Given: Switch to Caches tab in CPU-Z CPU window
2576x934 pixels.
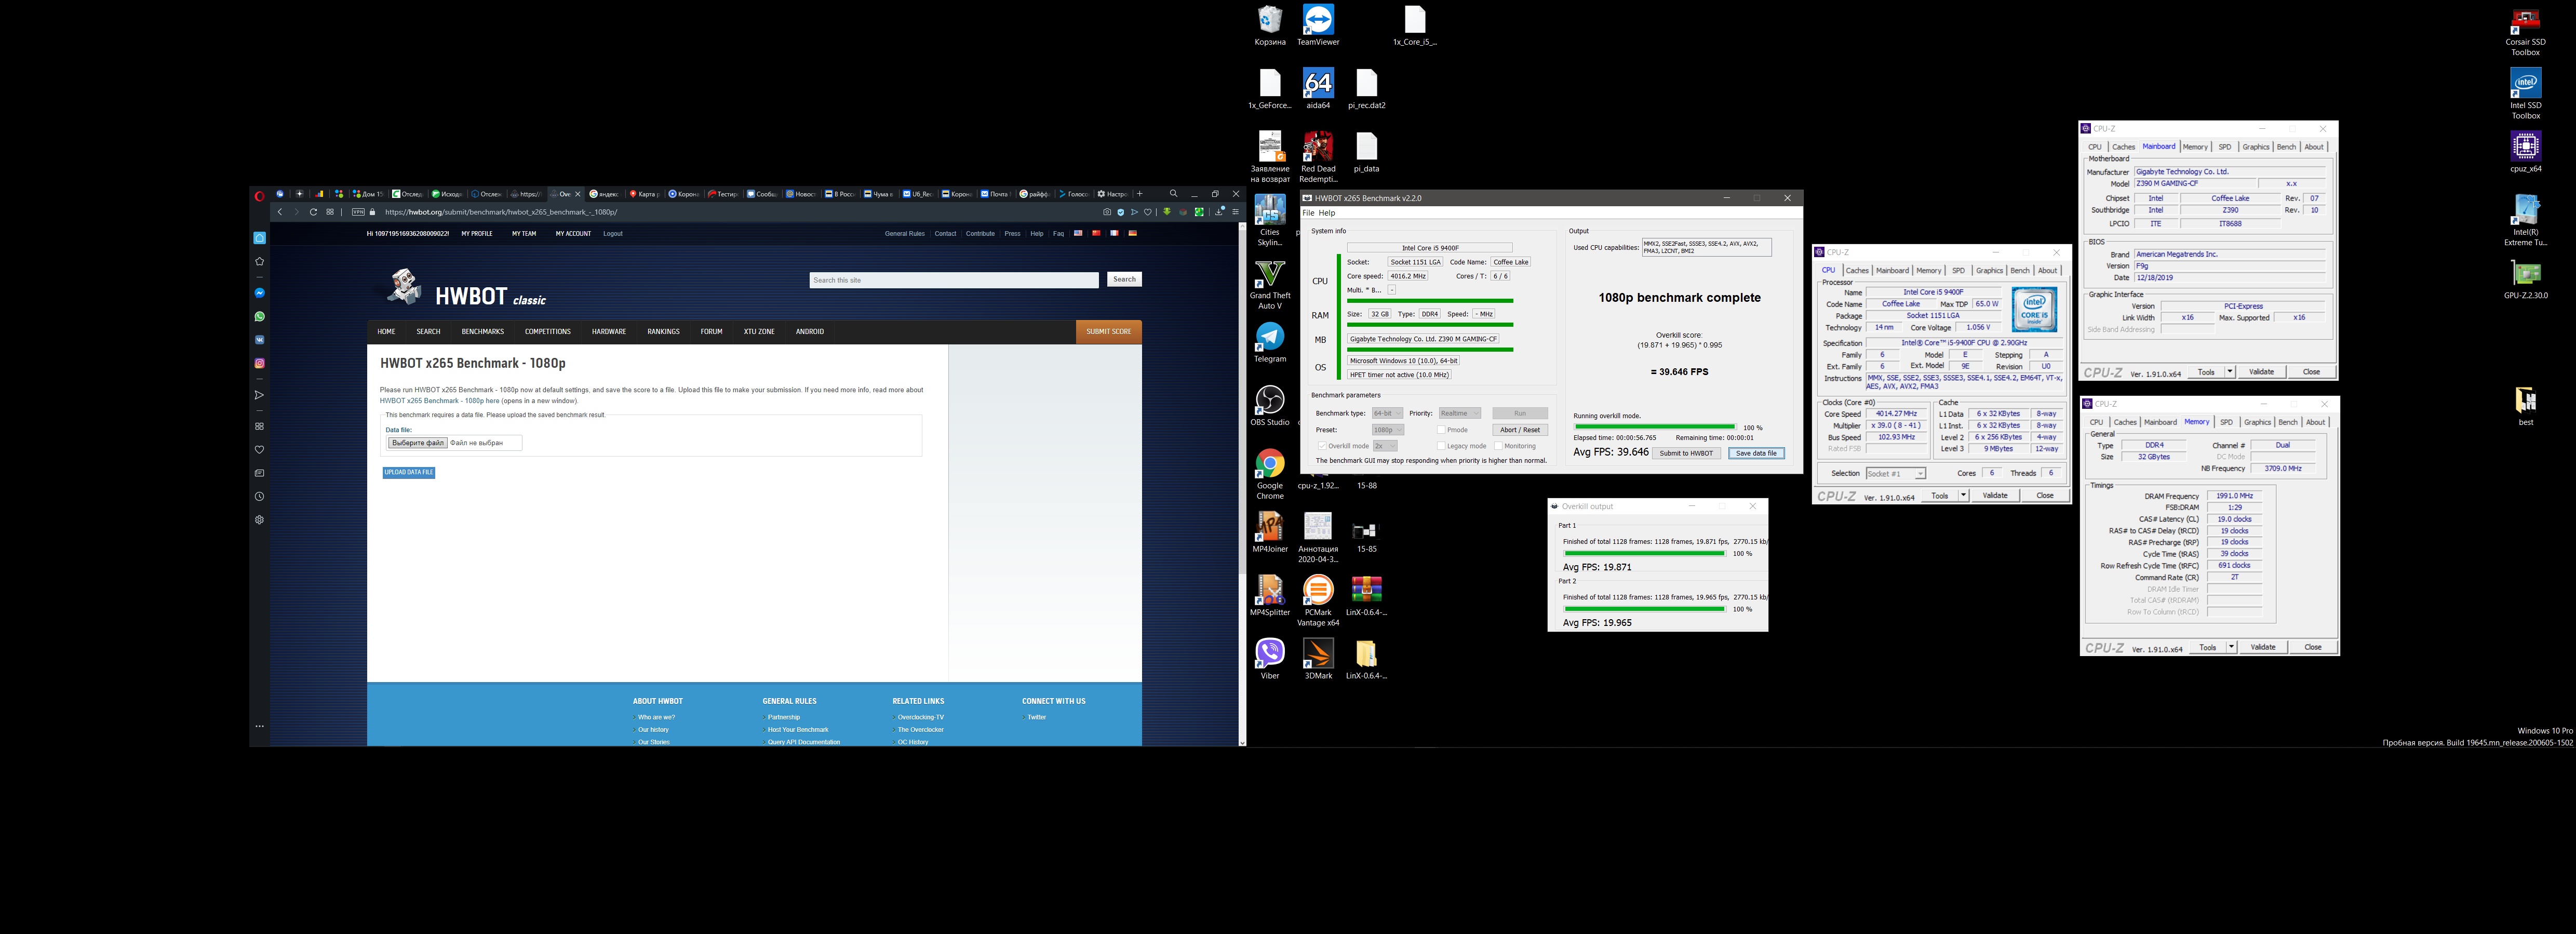Looking at the screenshot, I should (x=1857, y=271).
